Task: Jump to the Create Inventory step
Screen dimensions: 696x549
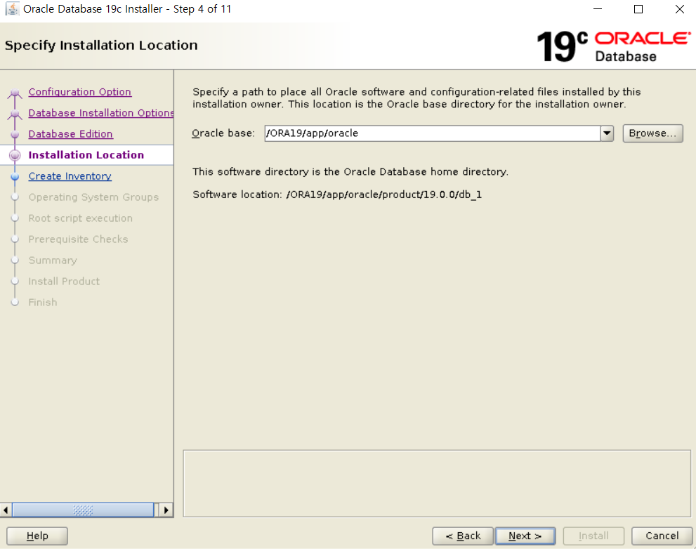Action: [x=70, y=176]
